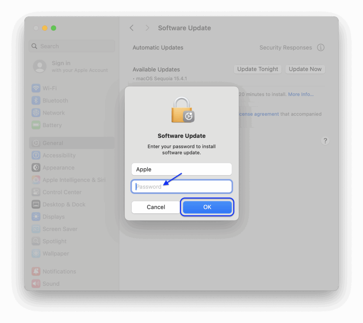Open the More Info… link
Image resolution: width=363 pixels, height=323 pixels.
(301, 94)
